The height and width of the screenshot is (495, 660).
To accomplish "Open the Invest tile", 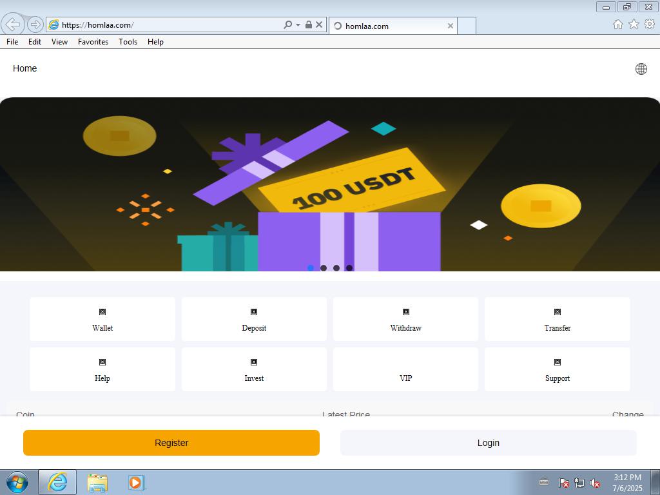I will pos(254,369).
